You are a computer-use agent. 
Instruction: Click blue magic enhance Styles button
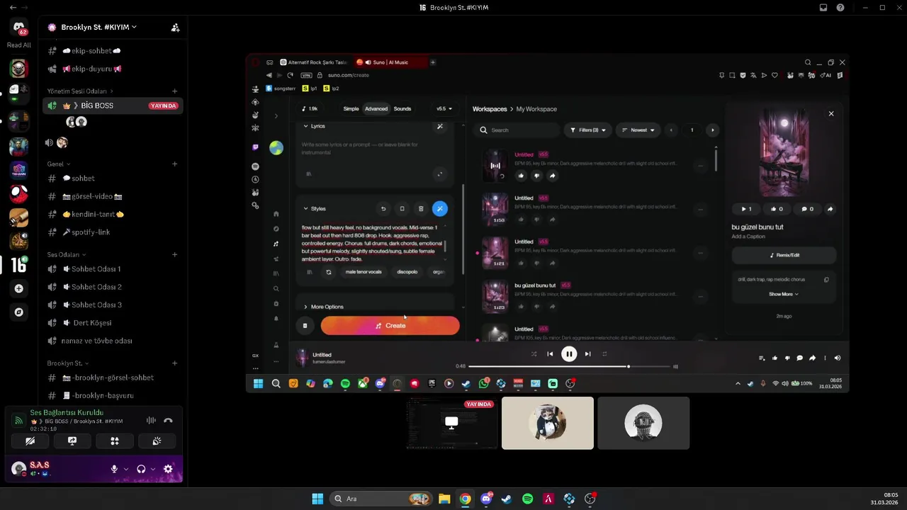440,209
